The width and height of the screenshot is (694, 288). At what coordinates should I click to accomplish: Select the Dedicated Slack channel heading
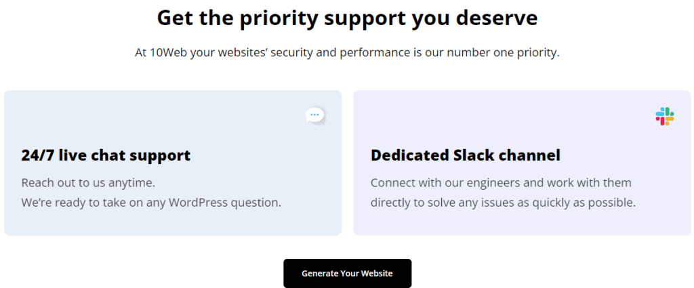[x=466, y=155]
